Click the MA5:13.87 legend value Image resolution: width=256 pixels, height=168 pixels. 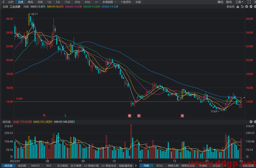coord(38,7)
